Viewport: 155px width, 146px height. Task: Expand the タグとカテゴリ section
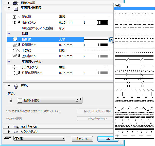point(9,132)
